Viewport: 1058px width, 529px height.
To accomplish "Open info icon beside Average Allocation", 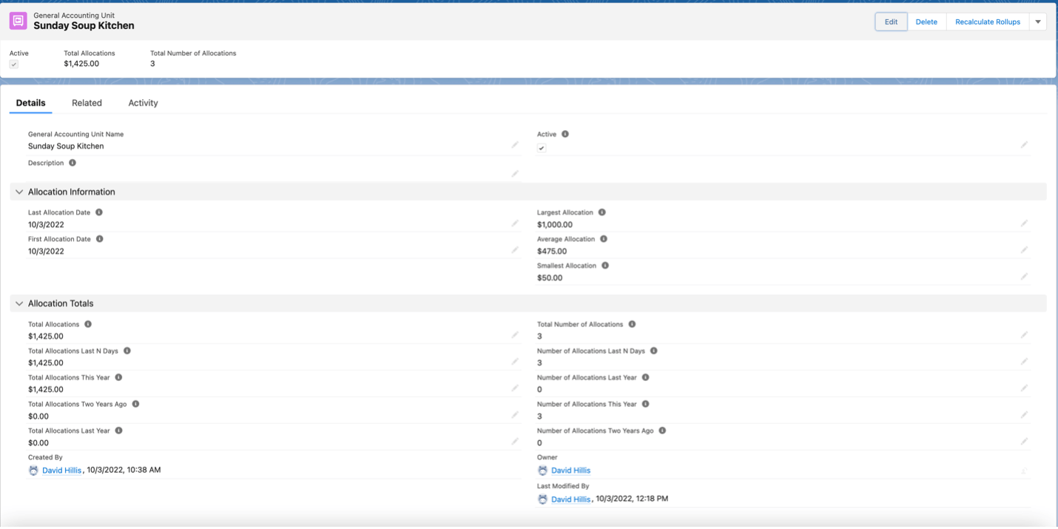I will pyautogui.click(x=604, y=239).
